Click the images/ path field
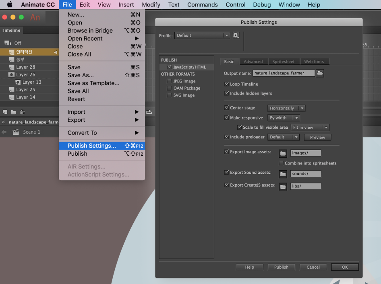This screenshot has width=381, height=284. coord(306,153)
